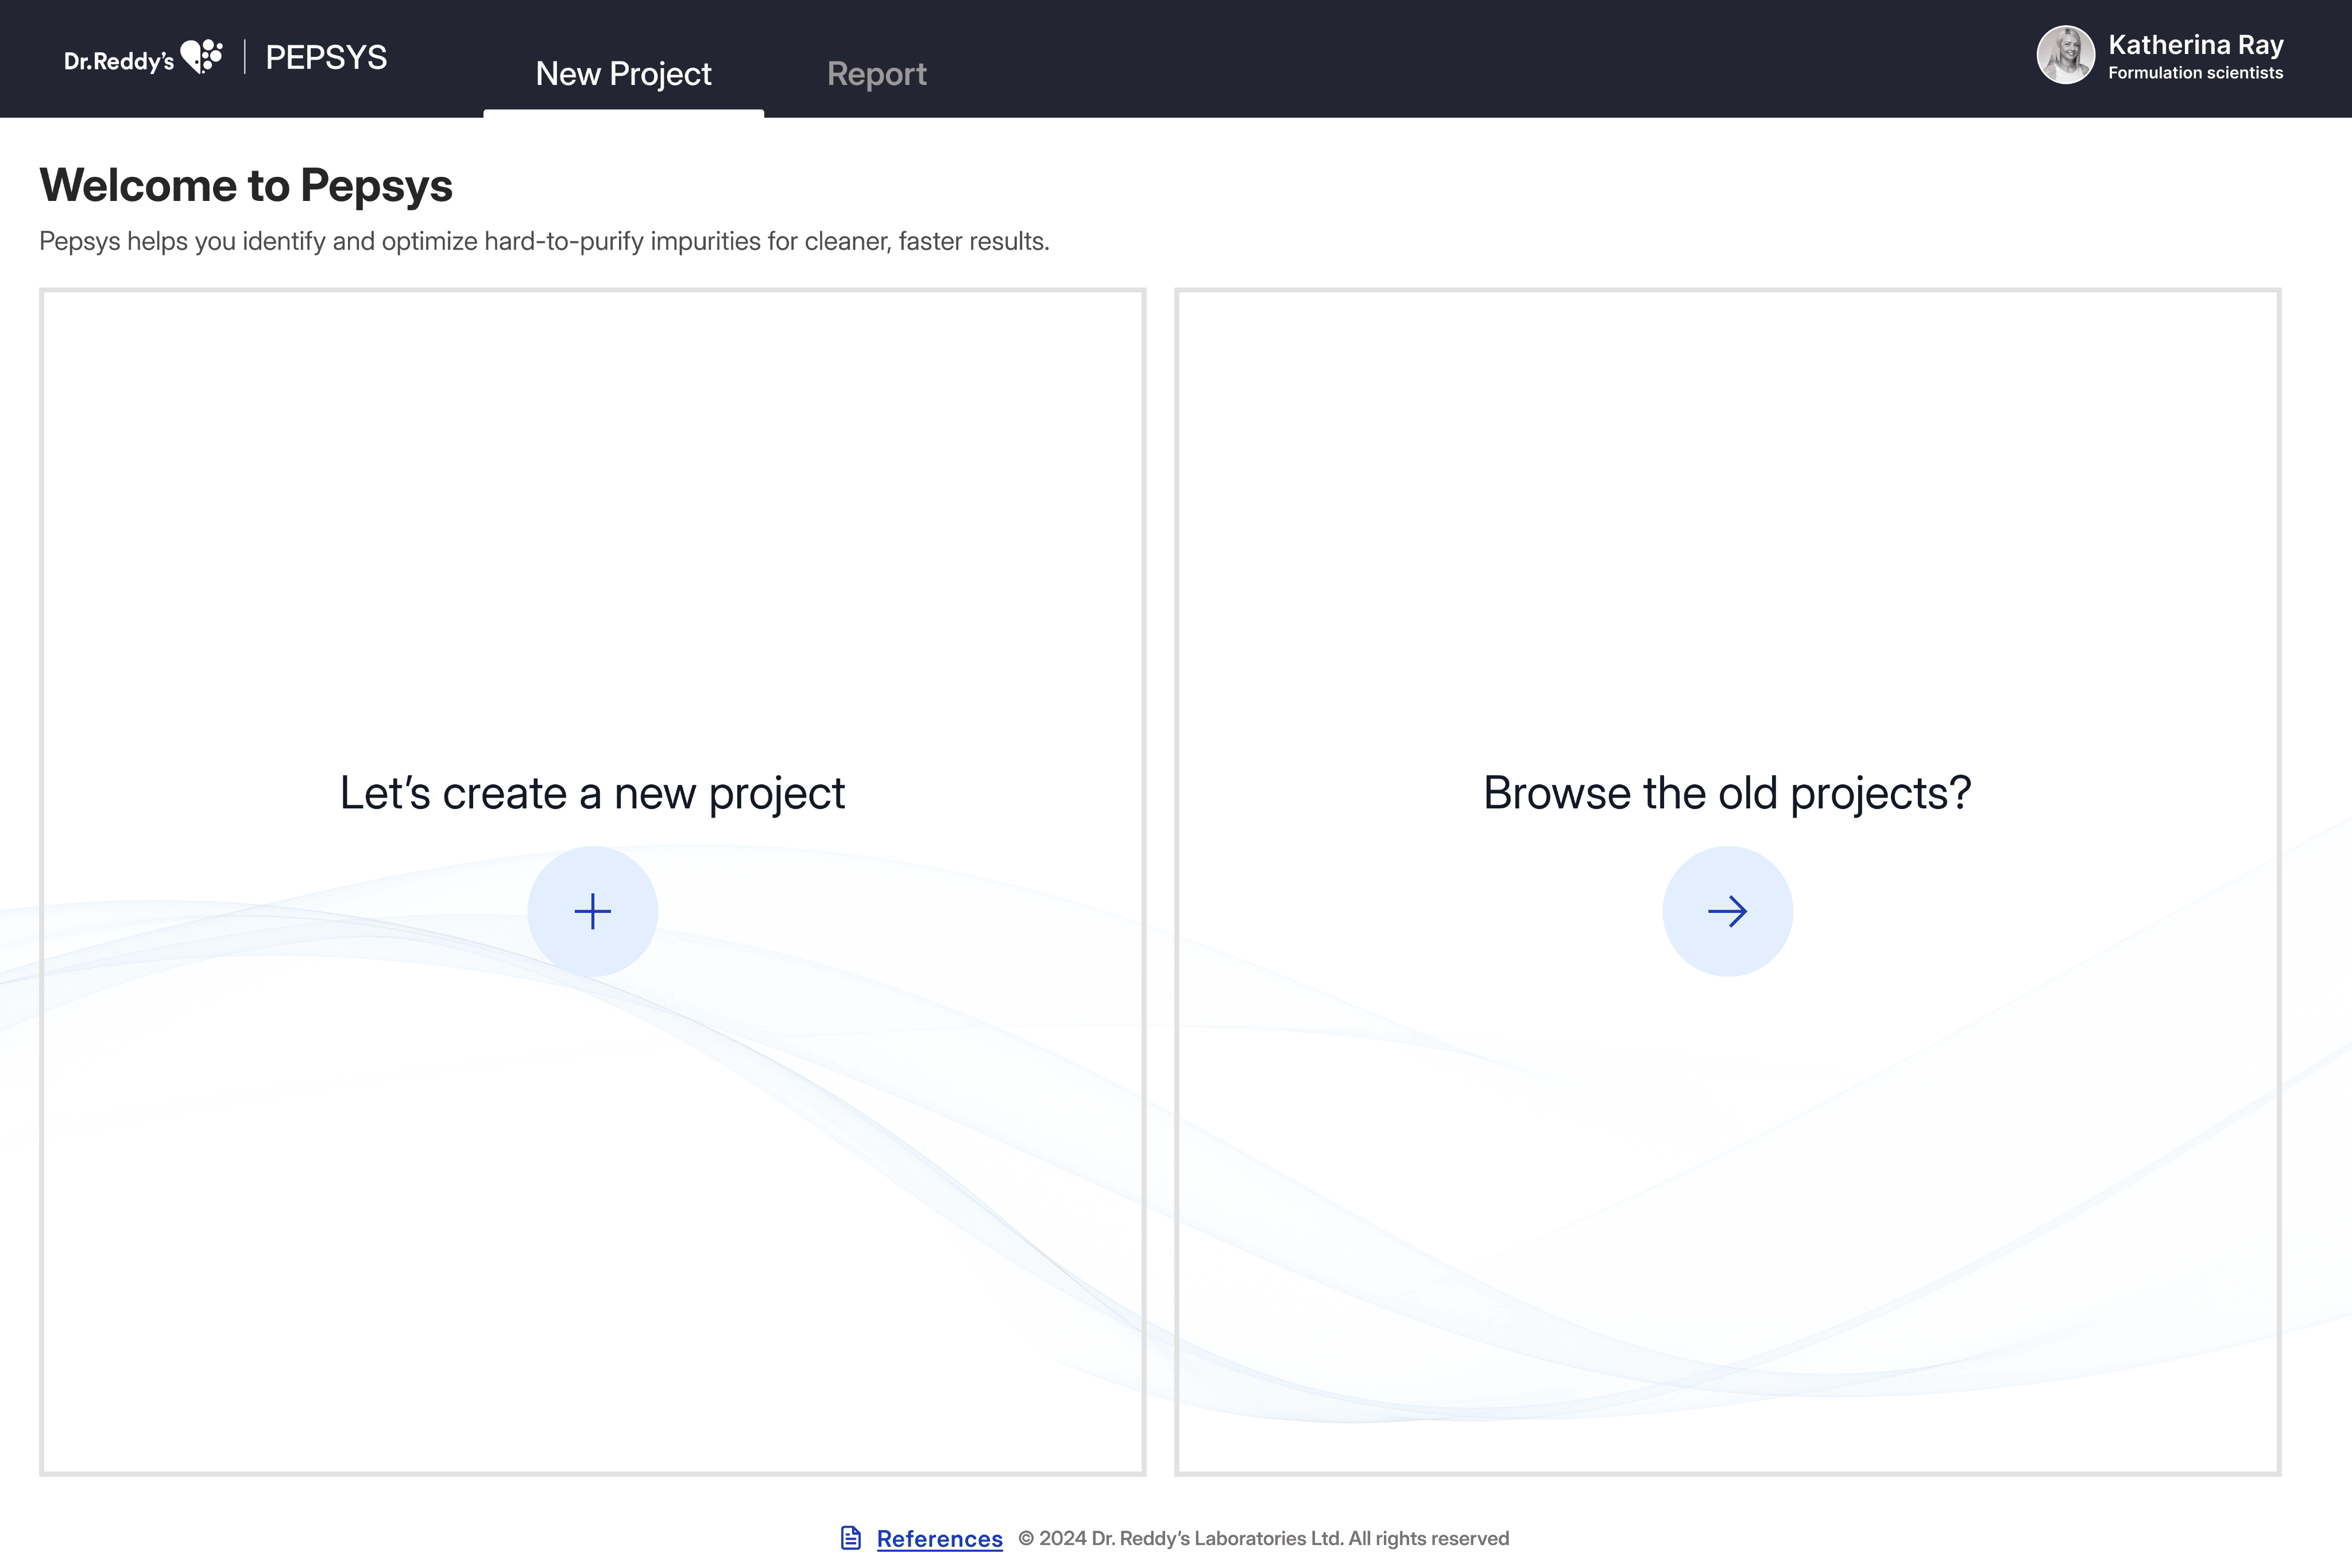The height and width of the screenshot is (1568, 2352).
Task: Switch to the Report tab
Action: tap(876, 74)
